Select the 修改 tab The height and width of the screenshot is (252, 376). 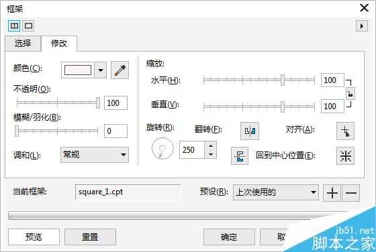pyautogui.click(x=59, y=44)
